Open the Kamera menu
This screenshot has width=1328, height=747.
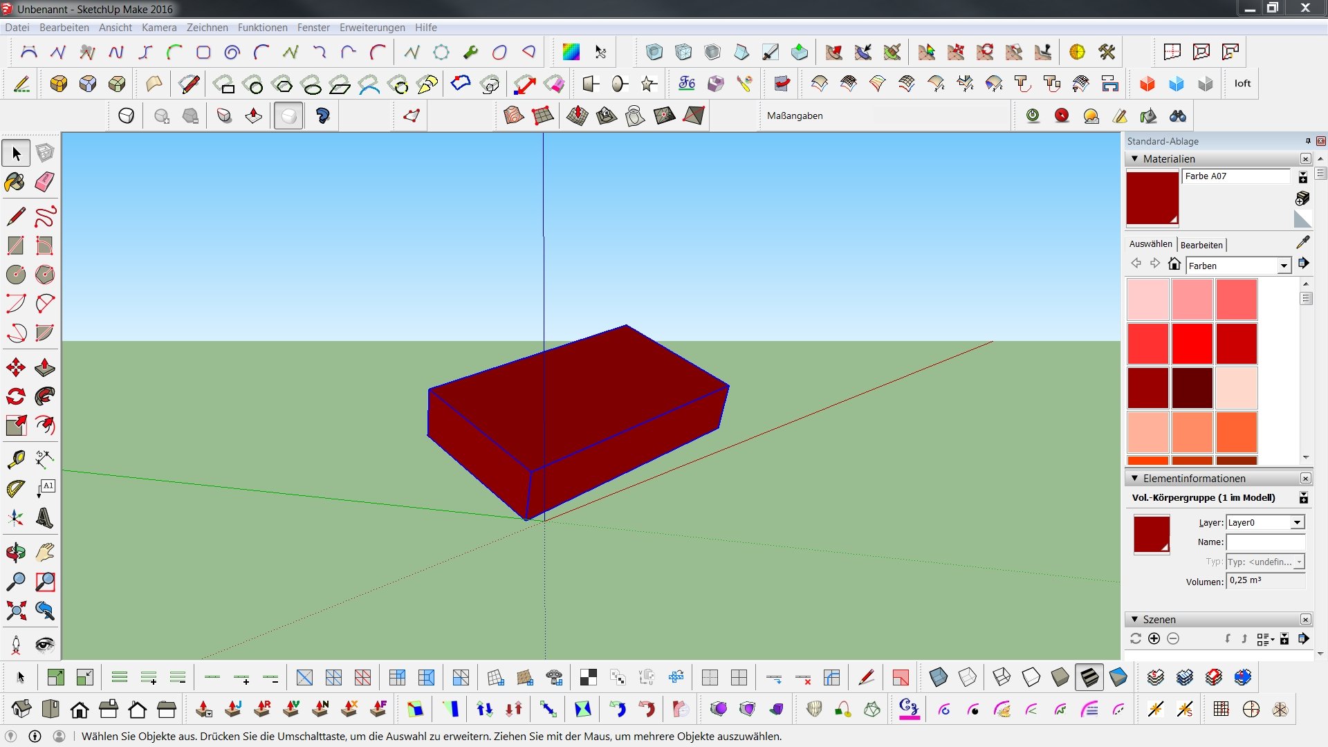[159, 28]
